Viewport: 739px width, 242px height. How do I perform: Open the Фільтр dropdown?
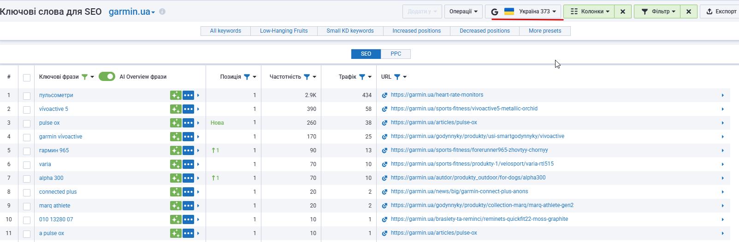coord(657,12)
